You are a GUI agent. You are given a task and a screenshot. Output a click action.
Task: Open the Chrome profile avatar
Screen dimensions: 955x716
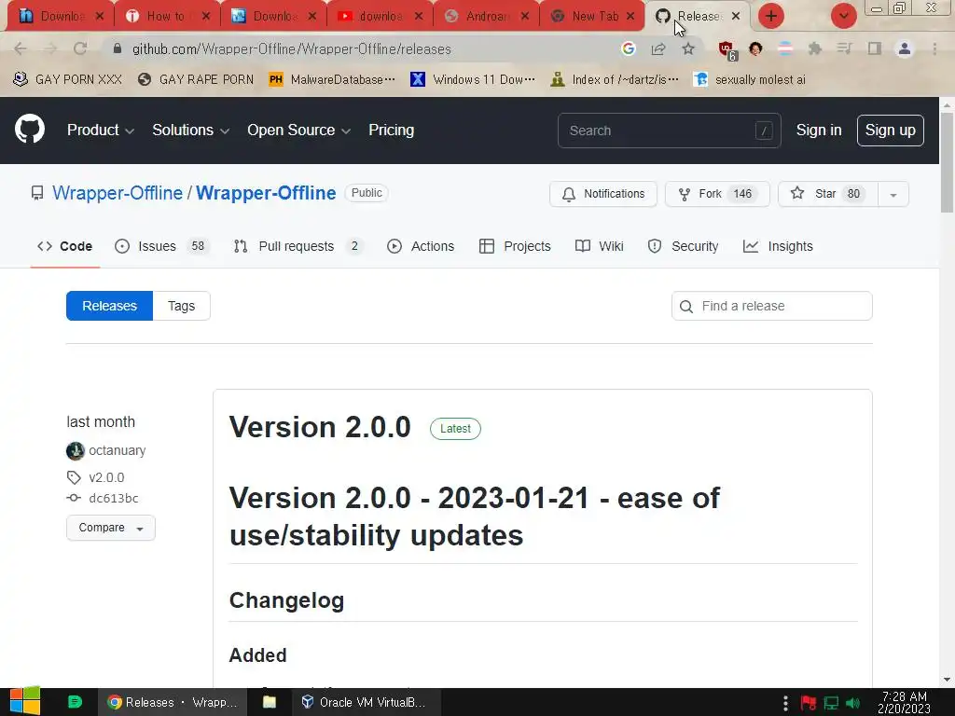pos(905,48)
